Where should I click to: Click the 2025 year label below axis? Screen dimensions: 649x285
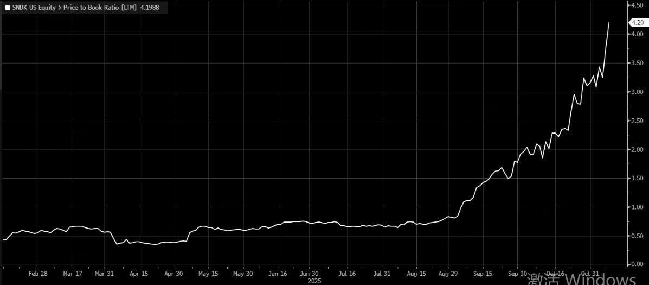click(x=314, y=281)
